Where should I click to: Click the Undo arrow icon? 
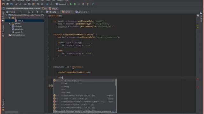tap(16, 4)
